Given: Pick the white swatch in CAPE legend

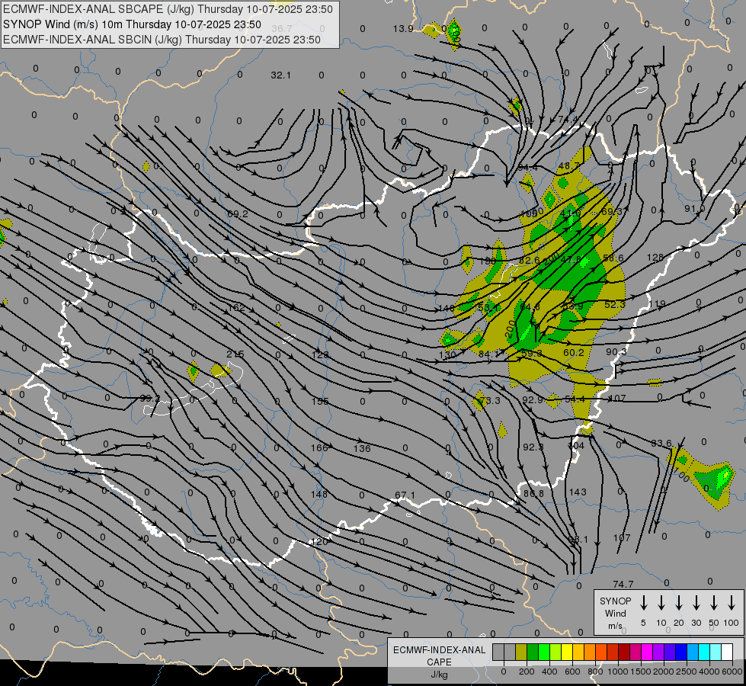Looking at the screenshot, I should click(727, 652).
